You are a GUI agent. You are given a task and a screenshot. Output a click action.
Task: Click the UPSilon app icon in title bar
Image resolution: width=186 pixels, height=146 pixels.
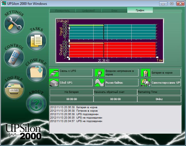tap(4, 3)
